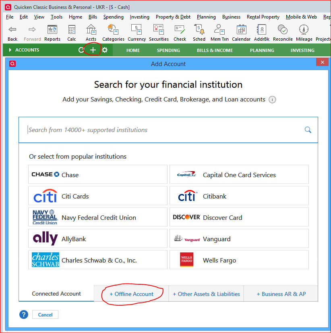Open the Calc calculator tool

click(x=72, y=33)
